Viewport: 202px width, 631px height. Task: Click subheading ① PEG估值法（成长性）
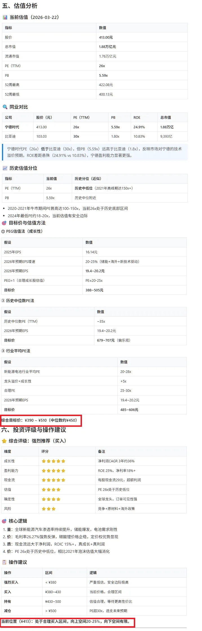click(x=22, y=231)
